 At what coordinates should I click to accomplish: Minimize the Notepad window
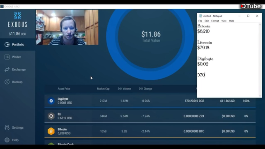coord(239,16)
